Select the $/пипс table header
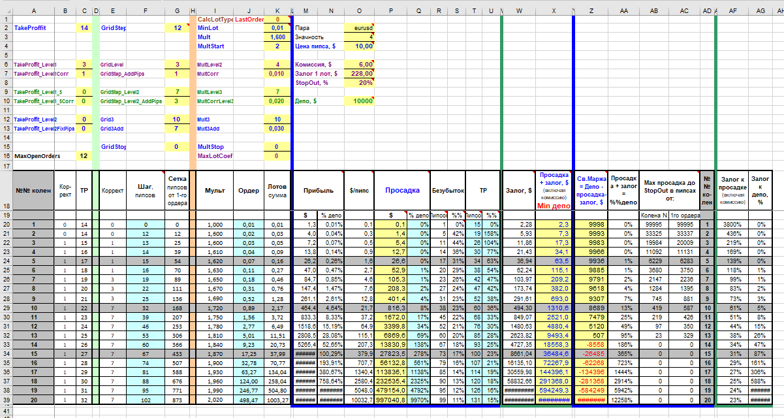Image resolution: width=784 pixels, height=418 pixels. (x=359, y=190)
